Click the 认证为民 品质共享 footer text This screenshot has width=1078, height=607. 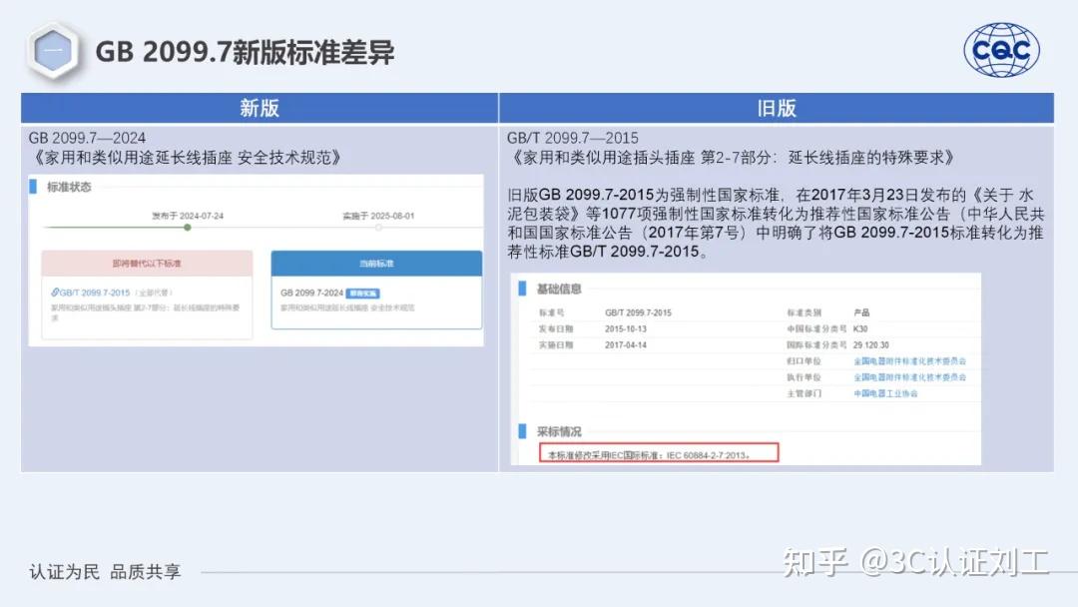tap(104, 571)
